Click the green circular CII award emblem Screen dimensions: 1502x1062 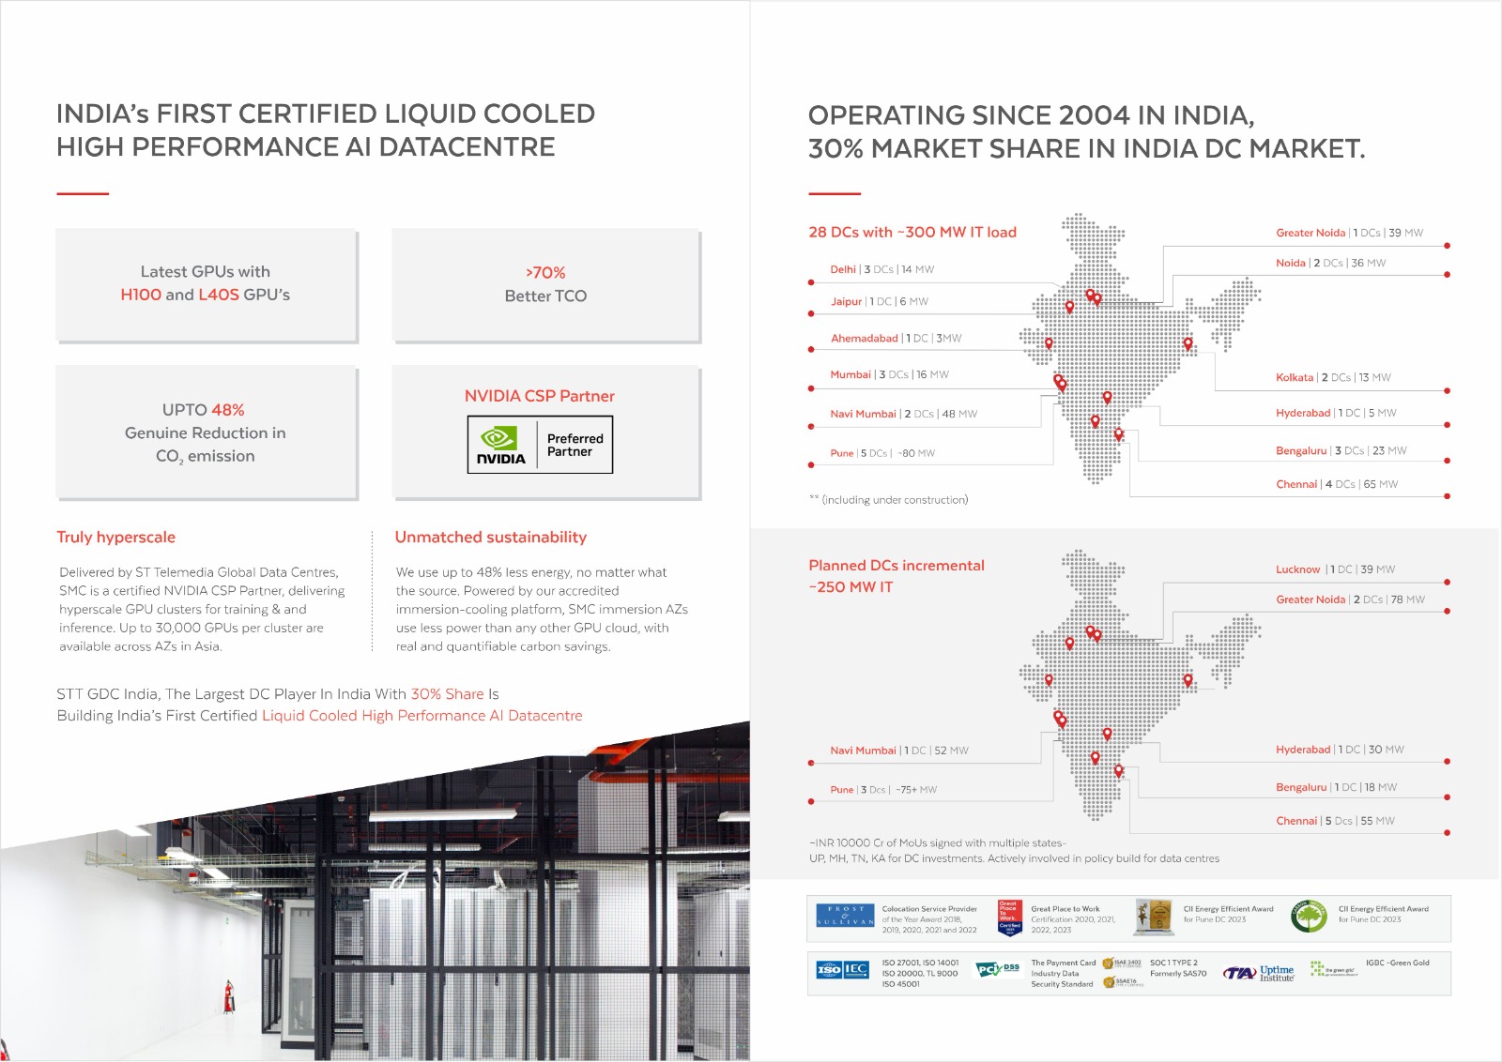click(1308, 917)
